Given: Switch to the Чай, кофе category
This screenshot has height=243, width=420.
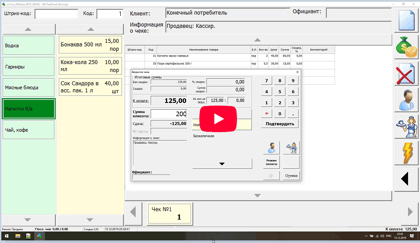Looking at the screenshot, I should tap(28, 129).
